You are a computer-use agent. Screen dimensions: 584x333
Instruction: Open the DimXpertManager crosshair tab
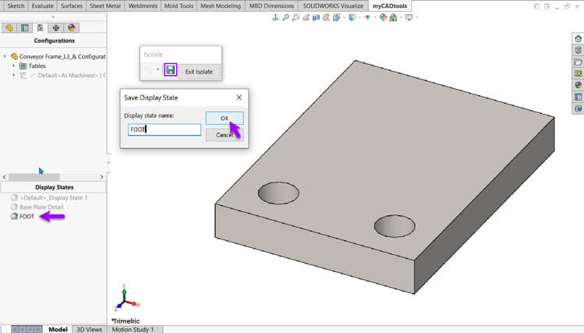tap(56, 28)
